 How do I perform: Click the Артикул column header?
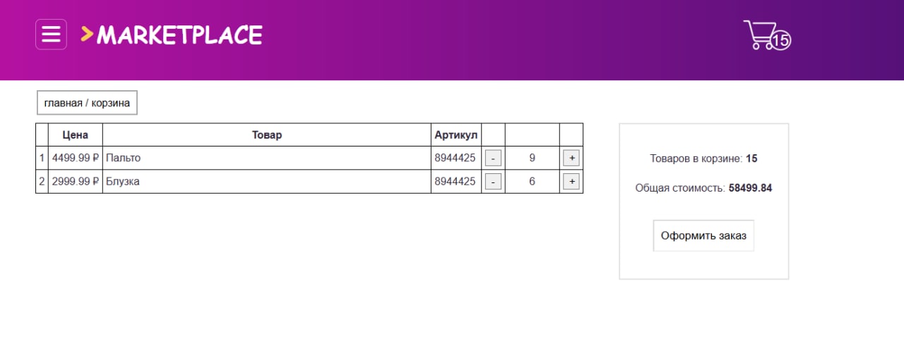coord(456,135)
